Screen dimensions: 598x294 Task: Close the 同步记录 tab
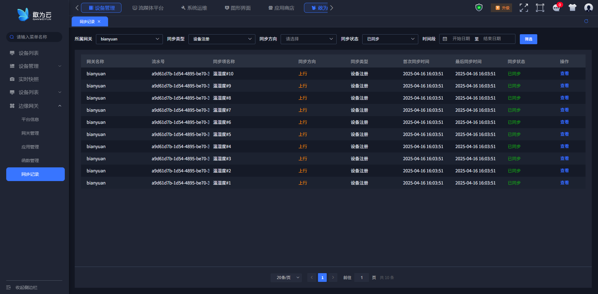coord(99,21)
